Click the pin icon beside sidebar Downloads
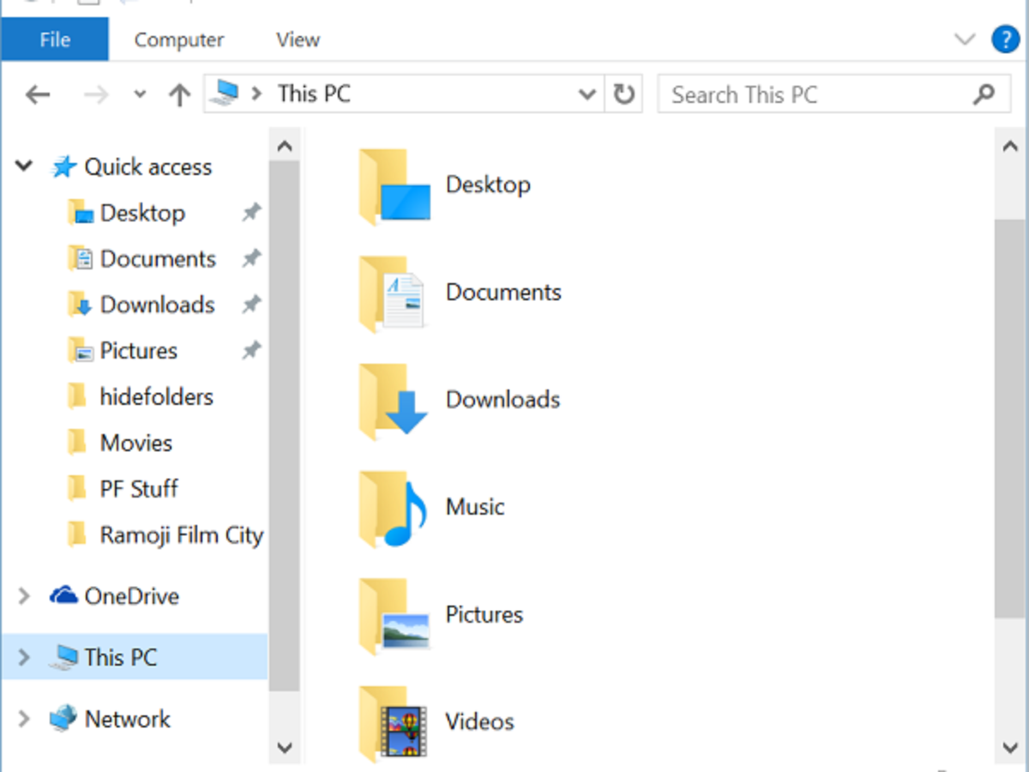 click(250, 305)
